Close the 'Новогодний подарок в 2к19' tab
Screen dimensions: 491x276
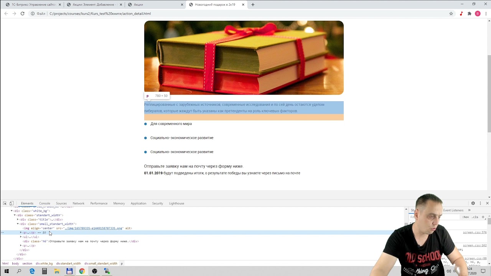pyautogui.click(x=243, y=5)
